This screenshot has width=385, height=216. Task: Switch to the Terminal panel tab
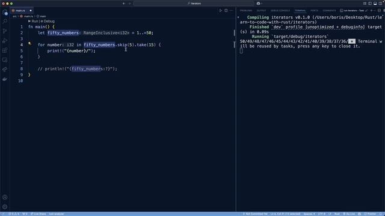tap(300, 11)
